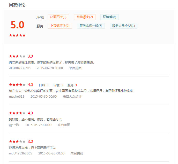Click 来自美团 source under wdU425363505's review

77,153
